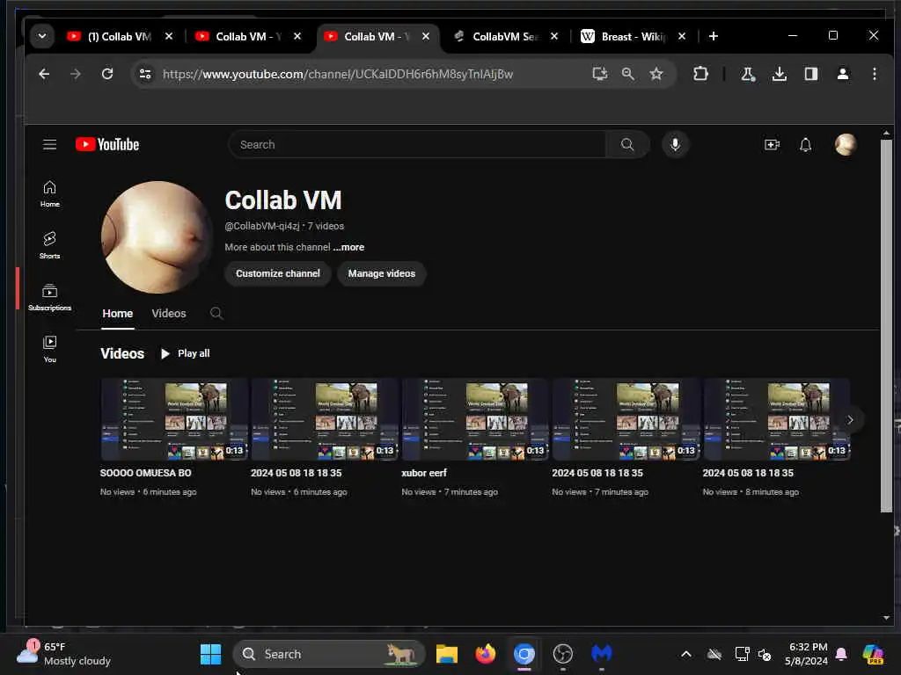Expand channel description with ...more
901x675 pixels.
click(348, 247)
